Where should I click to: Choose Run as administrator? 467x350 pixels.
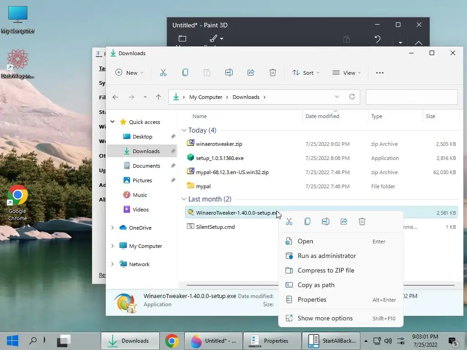pyautogui.click(x=341, y=256)
